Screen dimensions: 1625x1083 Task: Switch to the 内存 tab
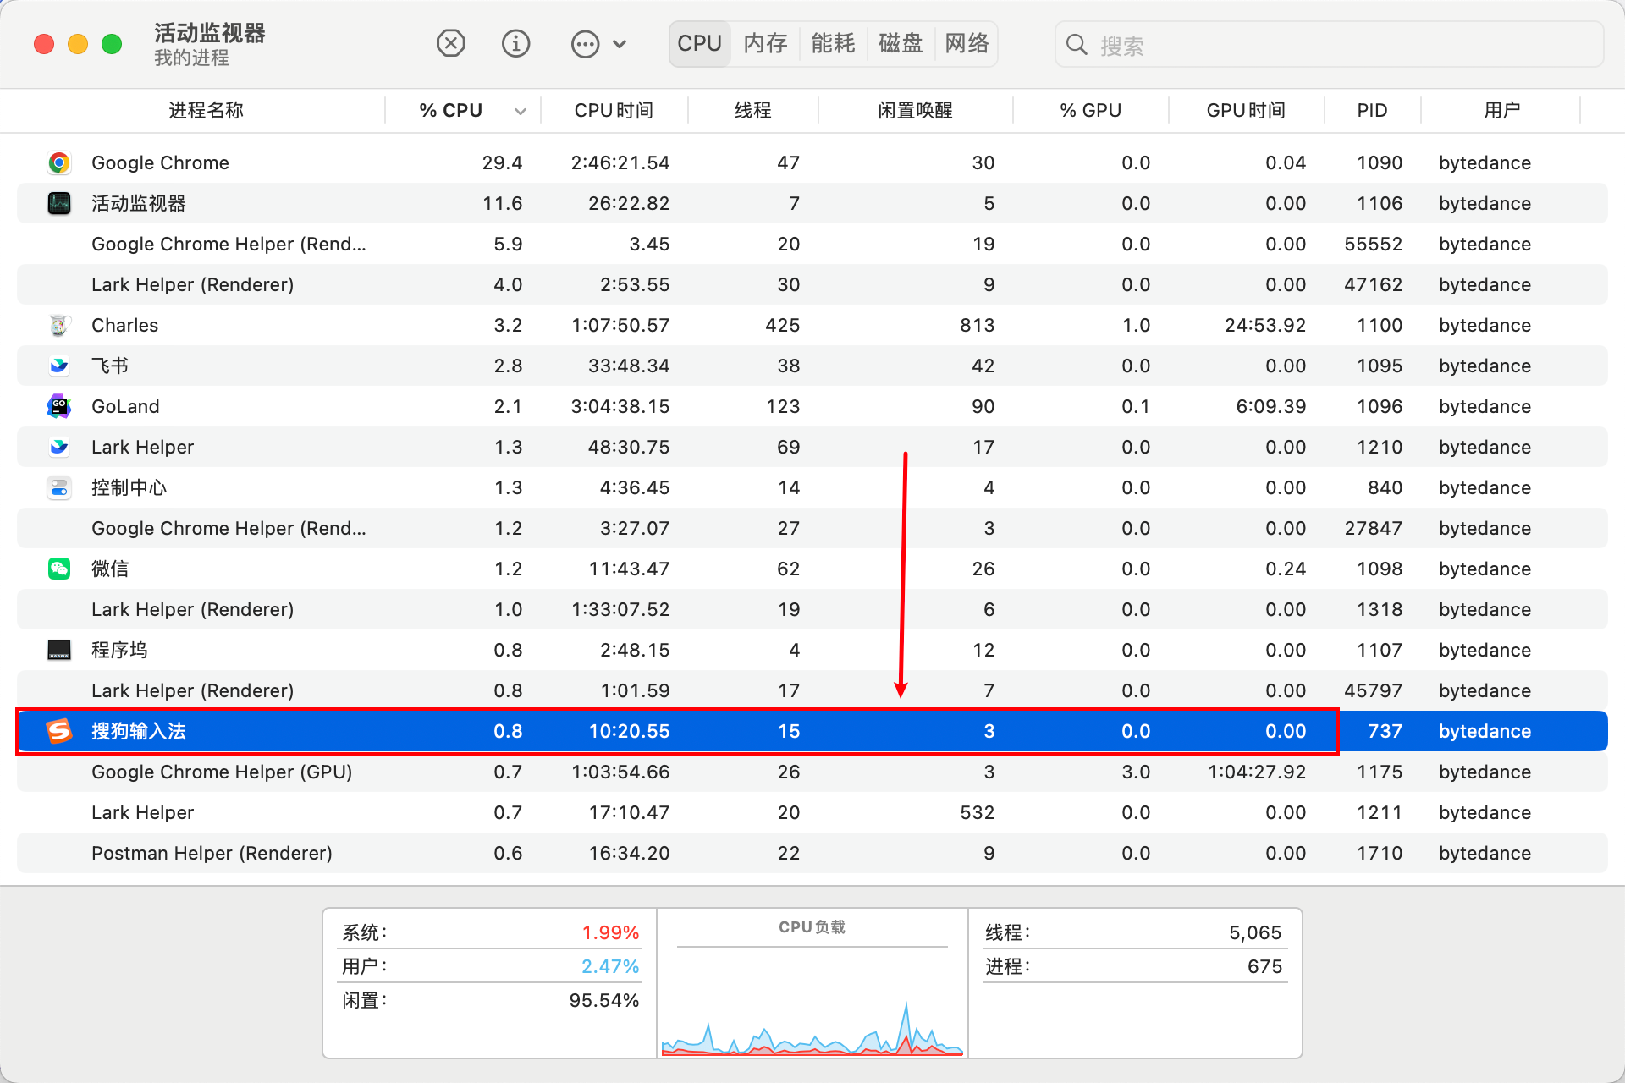click(x=765, y=43)
